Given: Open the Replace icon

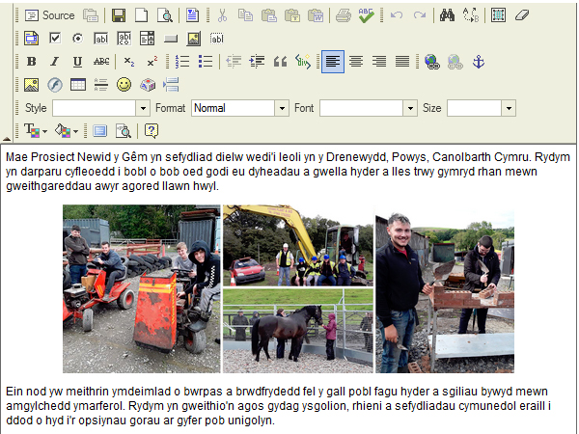Looking at the screenshot, I should click(x=471, y=15).
